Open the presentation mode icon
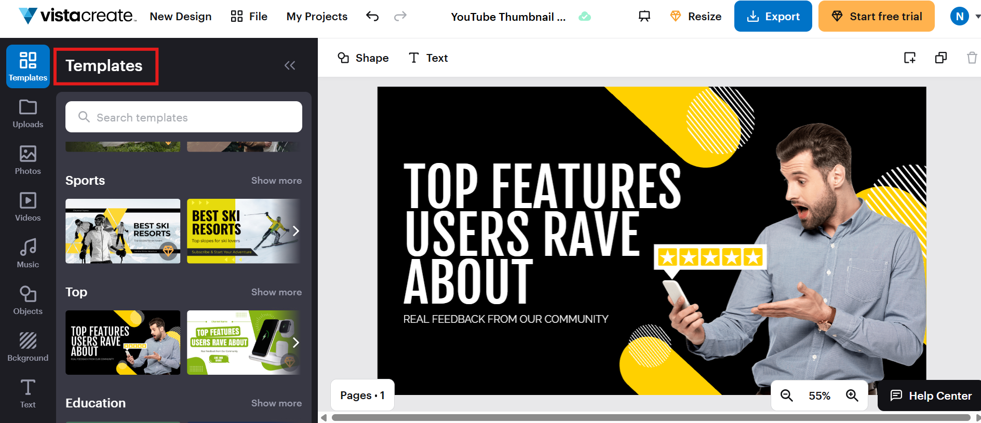Screen dimensions: 981x423 point(644,17)
